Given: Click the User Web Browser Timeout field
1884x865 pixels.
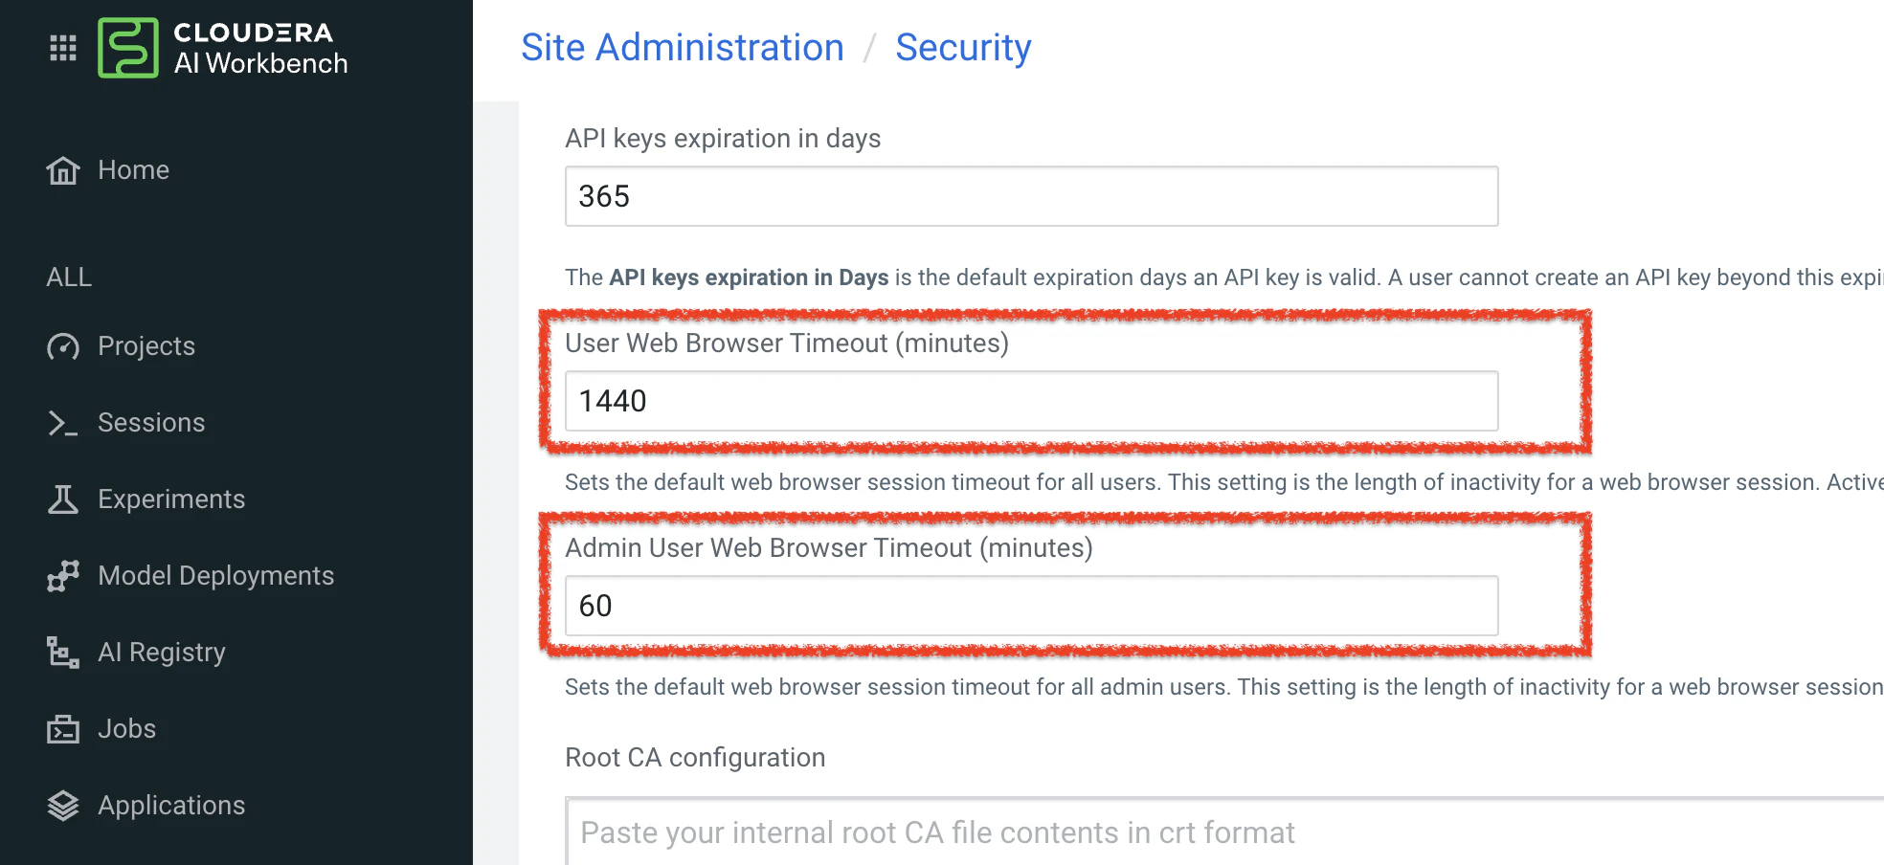Looking at the screenshot, I should pos(1031,401).
